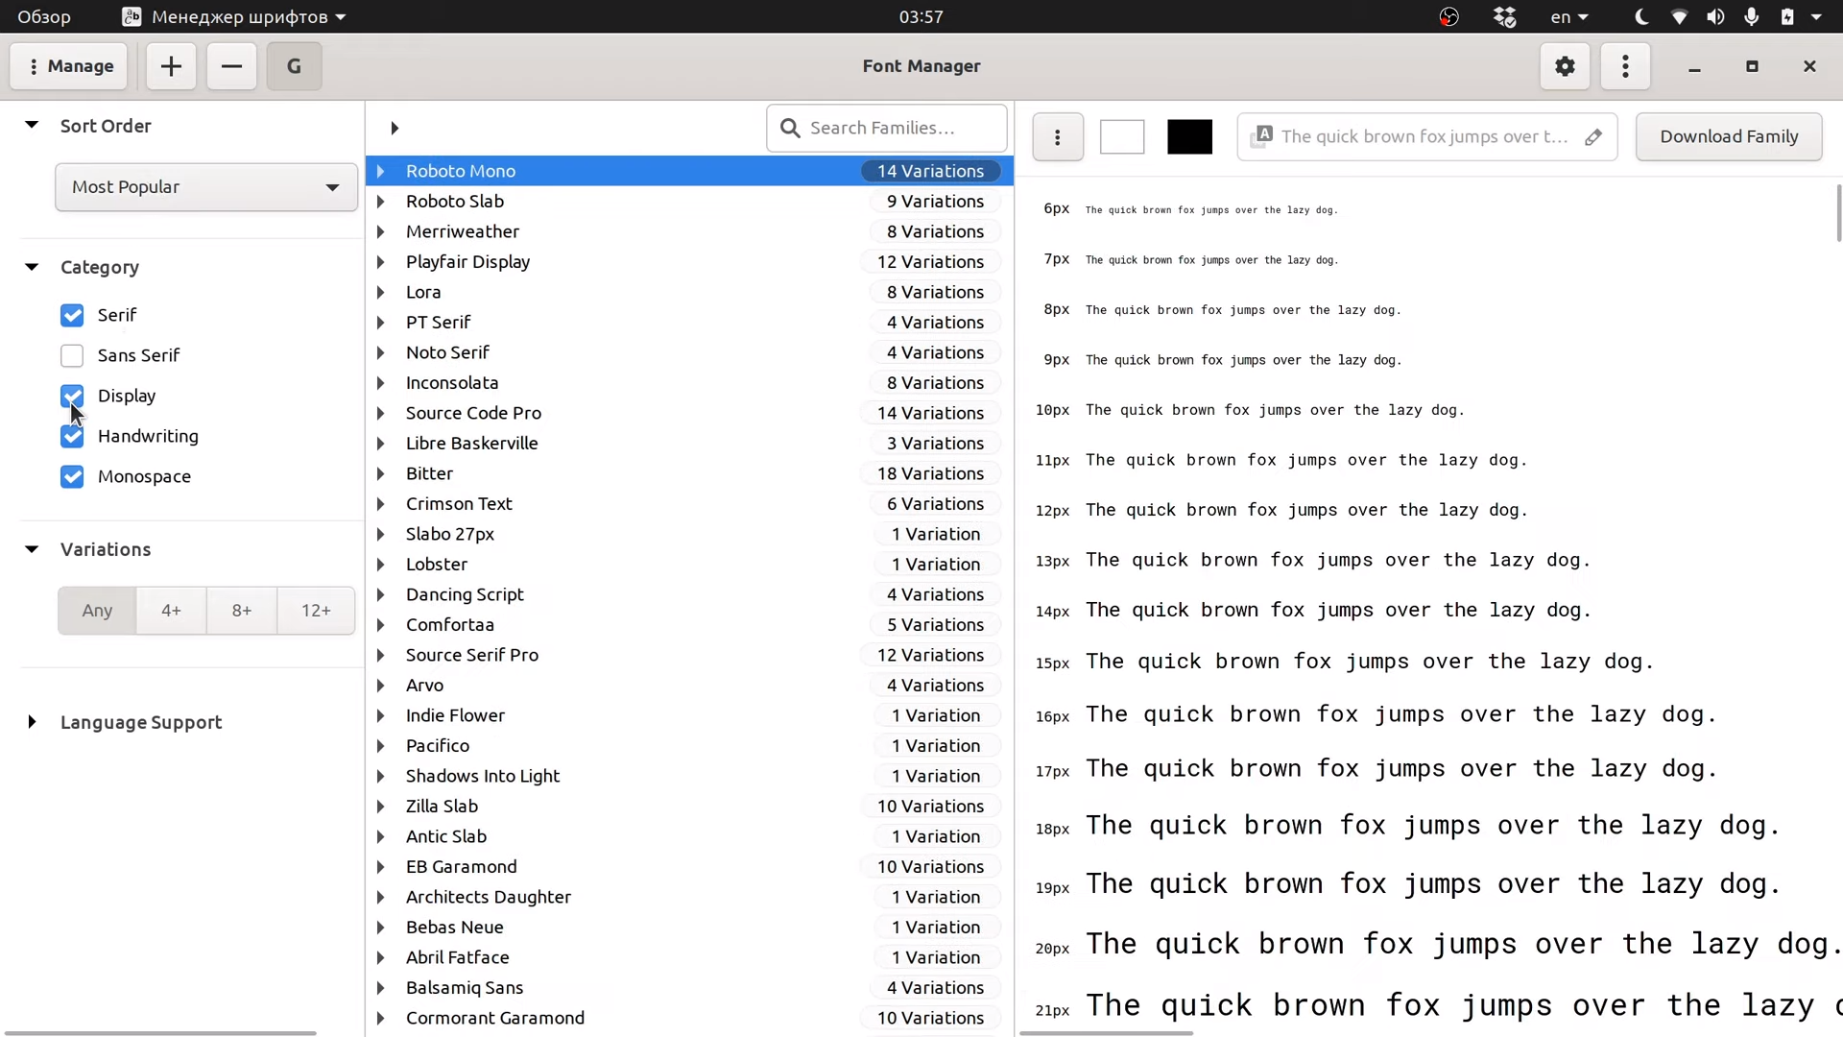Screen dimensions: 1843x1037
Task: Click the Download Family button
Action: 1729,136
